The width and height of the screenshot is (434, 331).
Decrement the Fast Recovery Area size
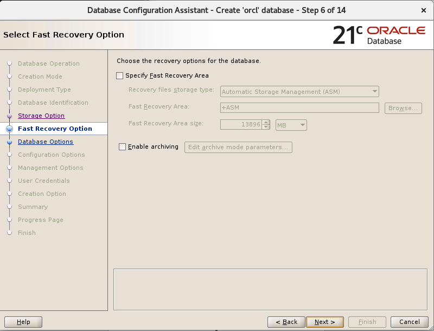click(265, 128)
